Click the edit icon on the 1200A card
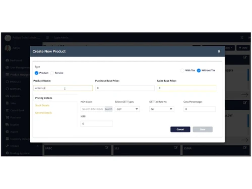The height and width of the screenshot is (189, 252). tap(245, 148)
